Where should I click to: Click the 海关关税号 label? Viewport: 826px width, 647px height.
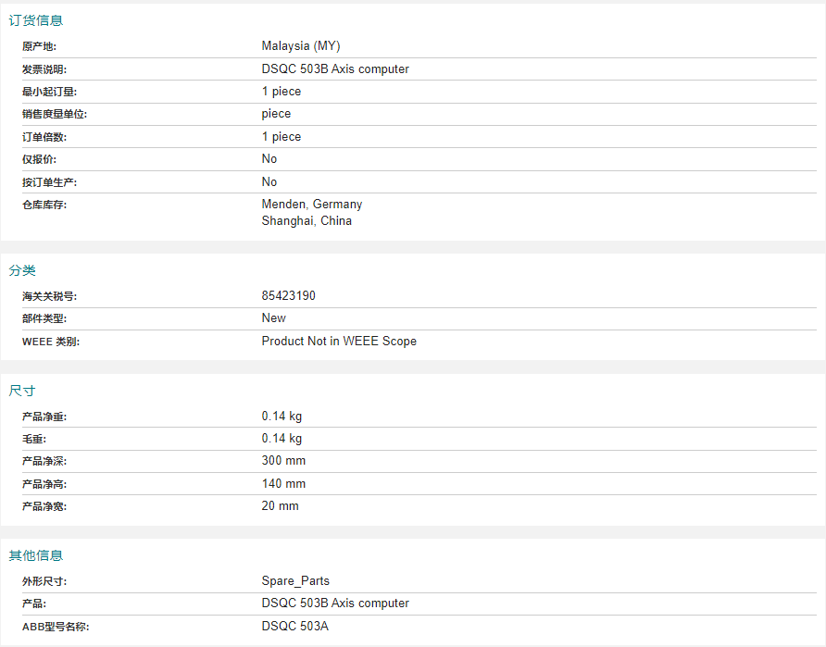click(50, 296)
